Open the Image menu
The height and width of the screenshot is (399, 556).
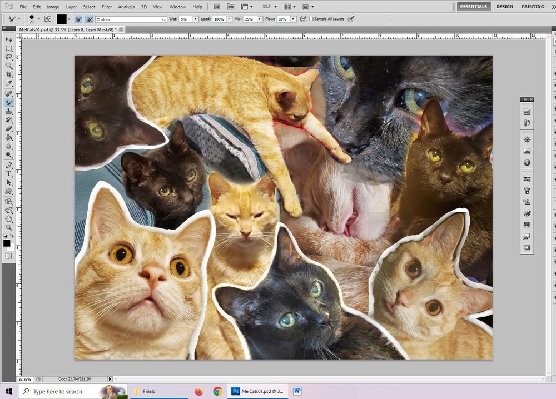53,7
